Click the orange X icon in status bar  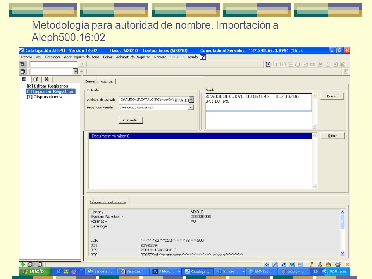click(347, 264)
